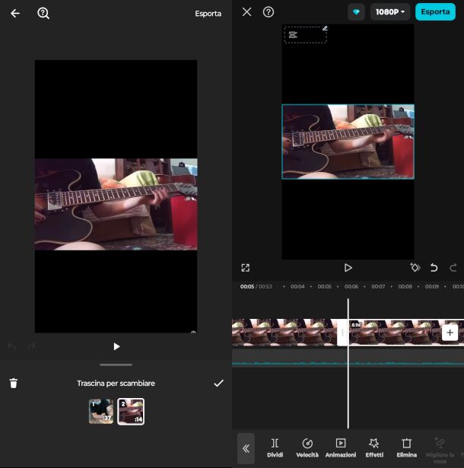The height and width of the screenshot is (468, 464).
Task: Expand preview to fullscreen
Action: pyautogui.click(x=246, y=268)
